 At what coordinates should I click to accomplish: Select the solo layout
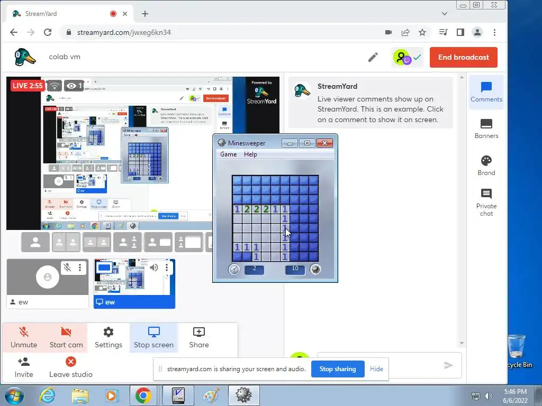click(x=35, y=242)
